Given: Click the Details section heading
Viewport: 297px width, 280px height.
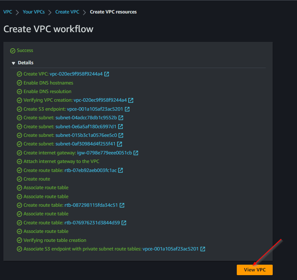Looking at the screenshot, I should pos(25,63).
